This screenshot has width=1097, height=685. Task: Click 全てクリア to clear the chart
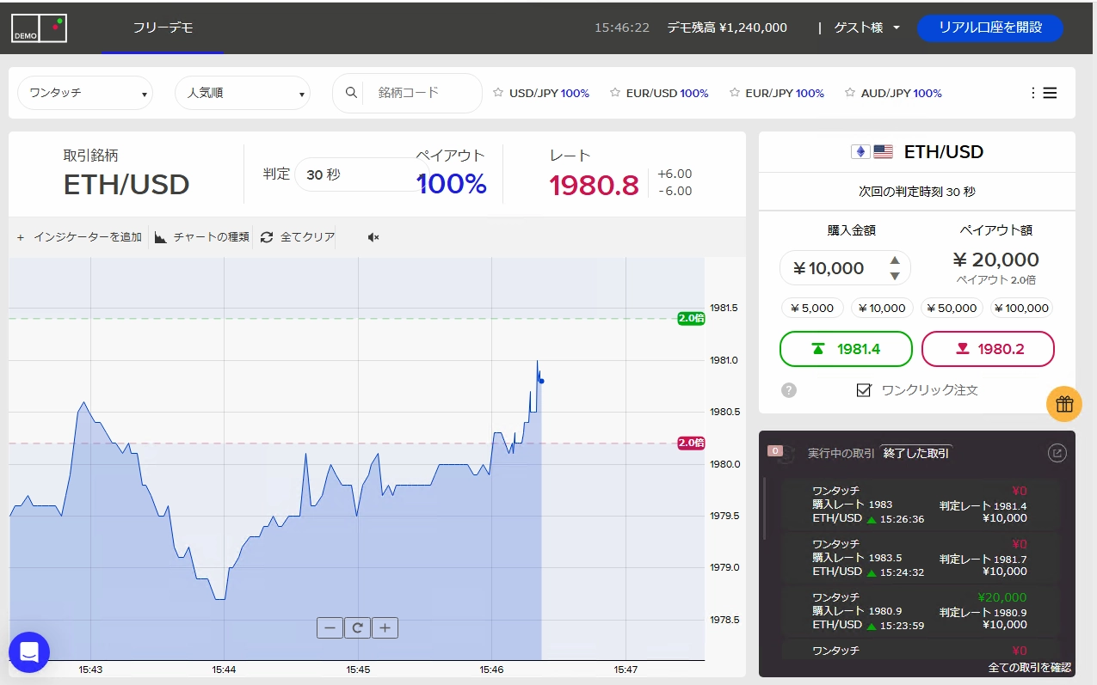click(298, 237)
